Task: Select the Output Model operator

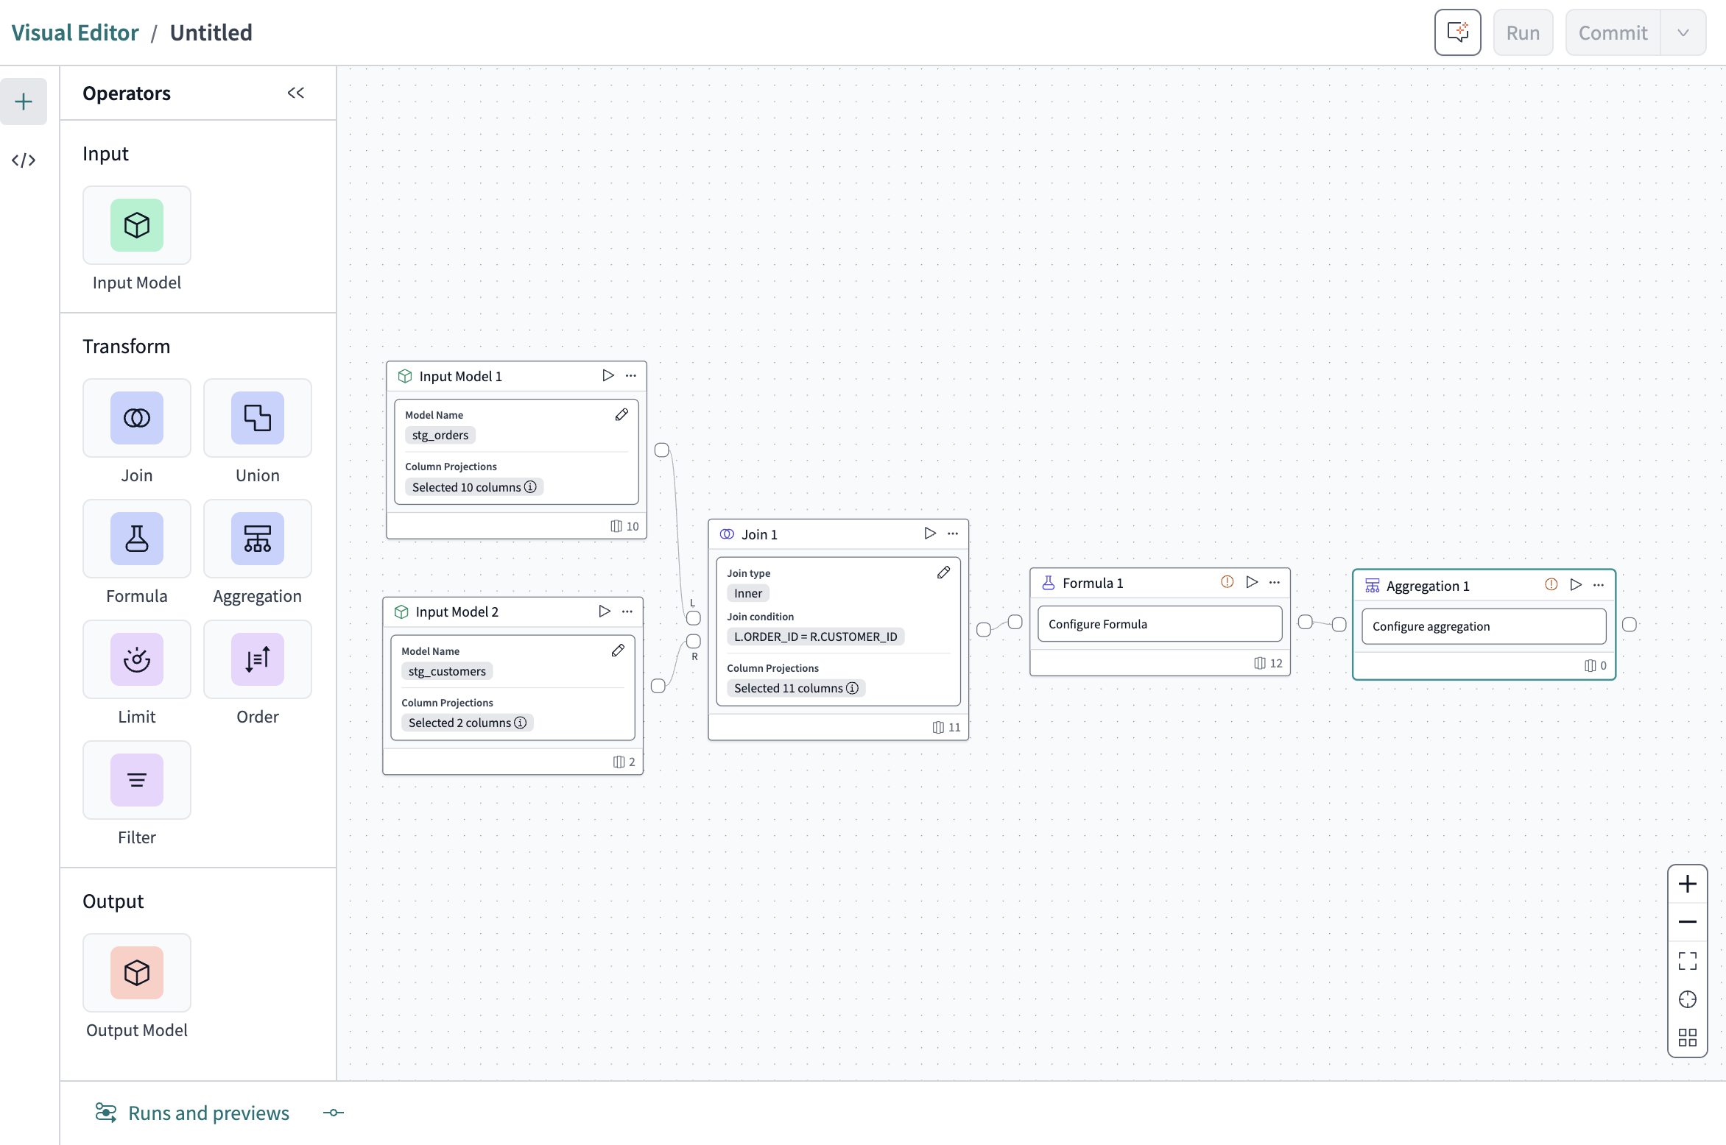Action: coord(136,973)
